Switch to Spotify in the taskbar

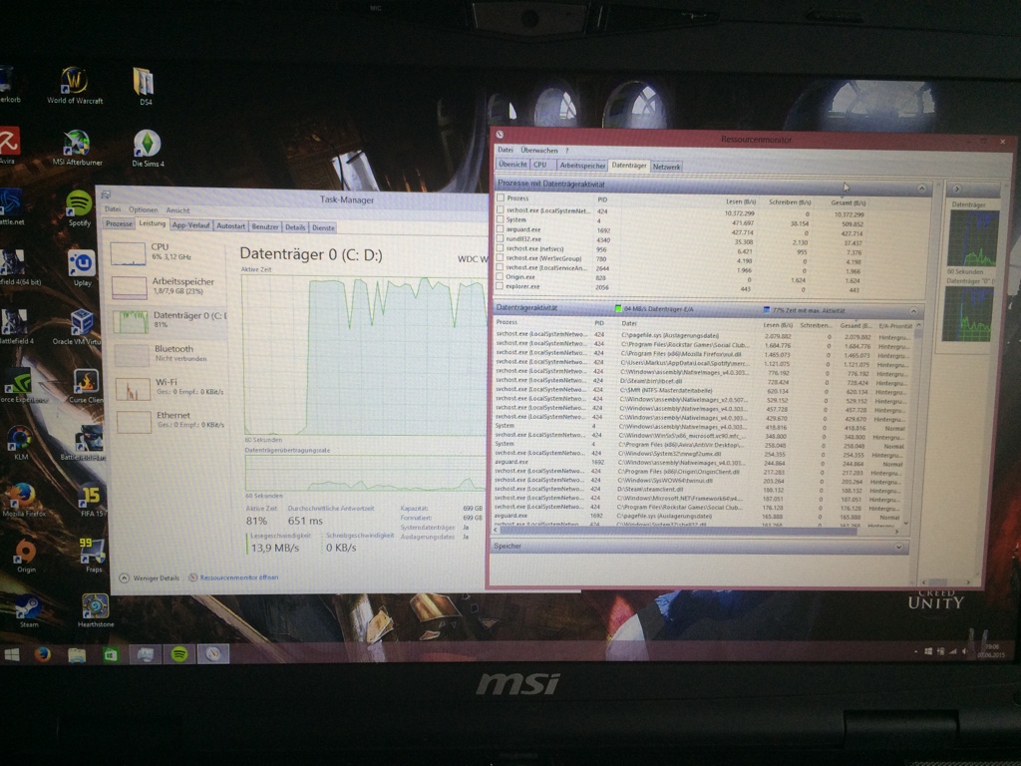[x=179, y=654]
